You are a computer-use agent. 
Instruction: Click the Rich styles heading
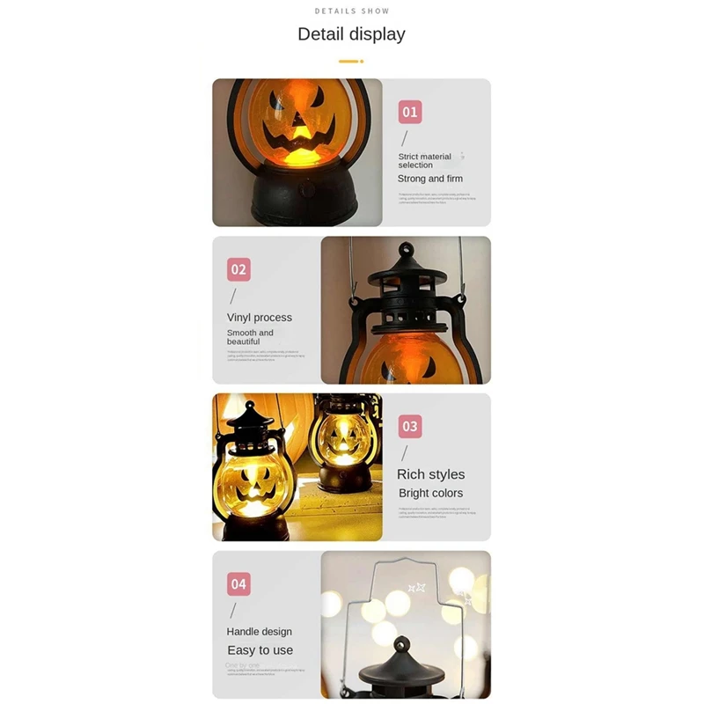pos(431,474)
